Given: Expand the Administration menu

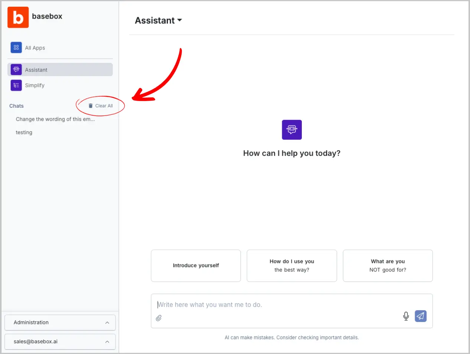Looking at the screenshot, I should (x=60, y=322).
